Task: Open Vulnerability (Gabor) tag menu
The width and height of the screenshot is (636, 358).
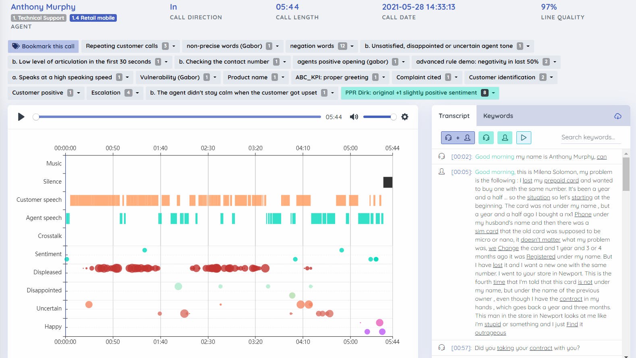Action: (x=215, y=77)
